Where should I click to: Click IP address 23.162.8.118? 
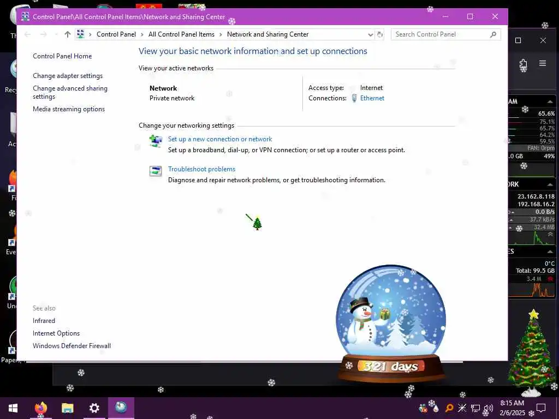[536, 196]
